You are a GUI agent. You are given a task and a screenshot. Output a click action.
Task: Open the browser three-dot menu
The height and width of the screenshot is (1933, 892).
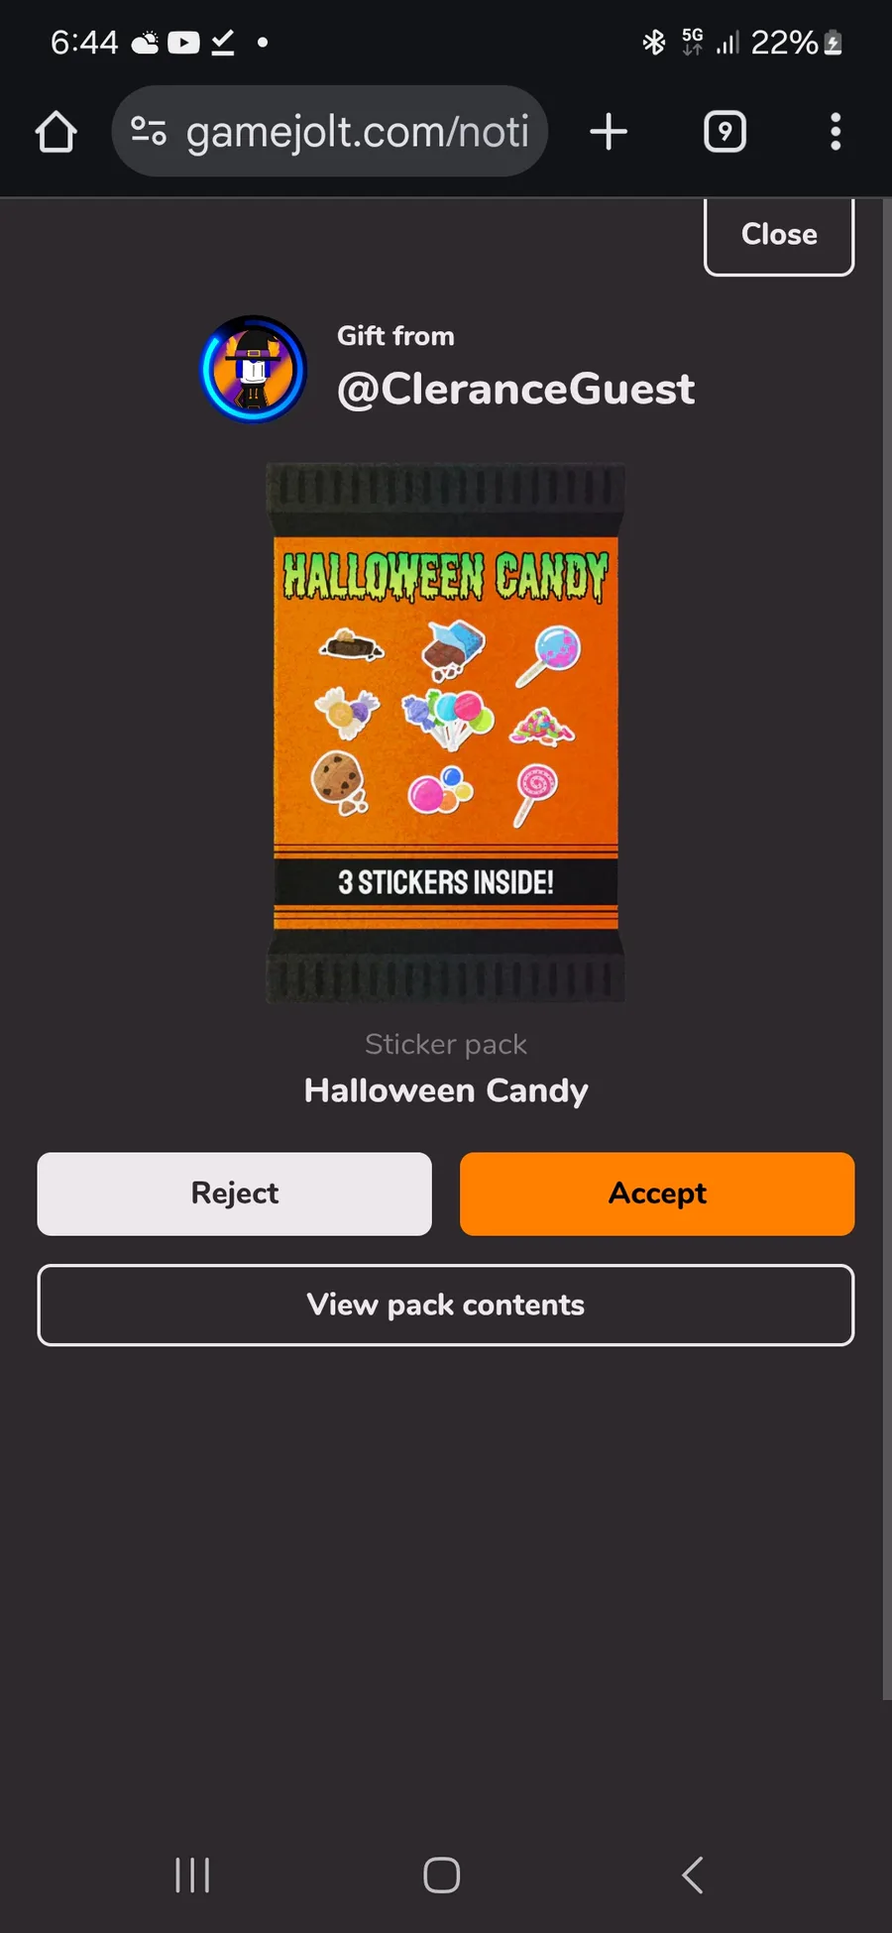tap(836, 132)
